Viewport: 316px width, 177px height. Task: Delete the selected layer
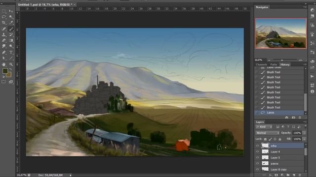click(x=300, y=175)
